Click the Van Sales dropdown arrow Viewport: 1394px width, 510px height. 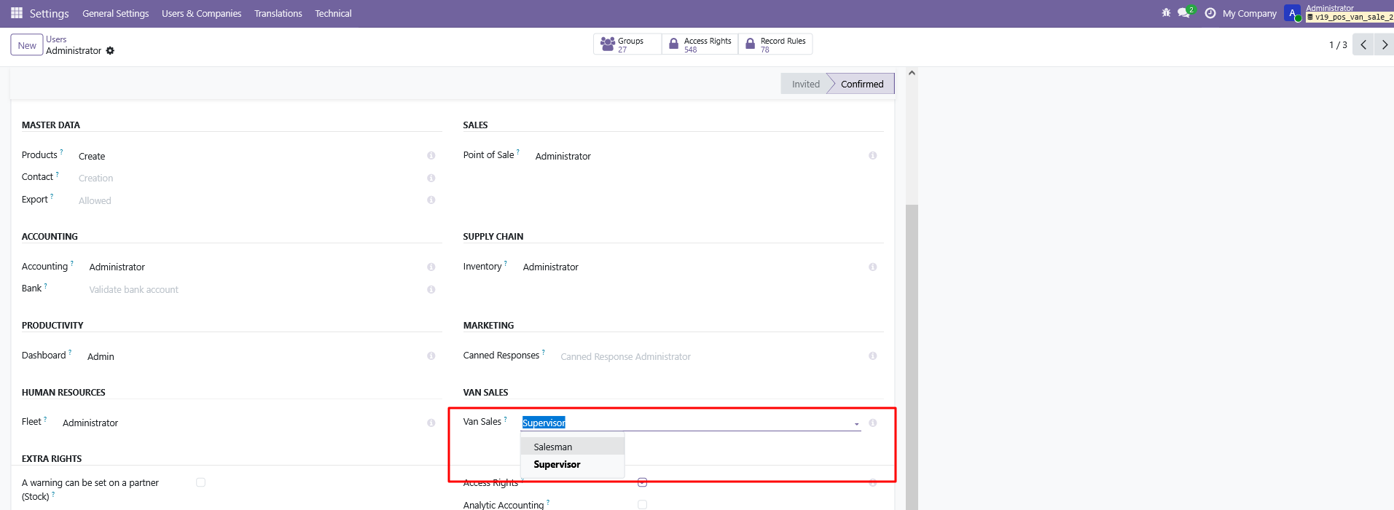[856, 424]
